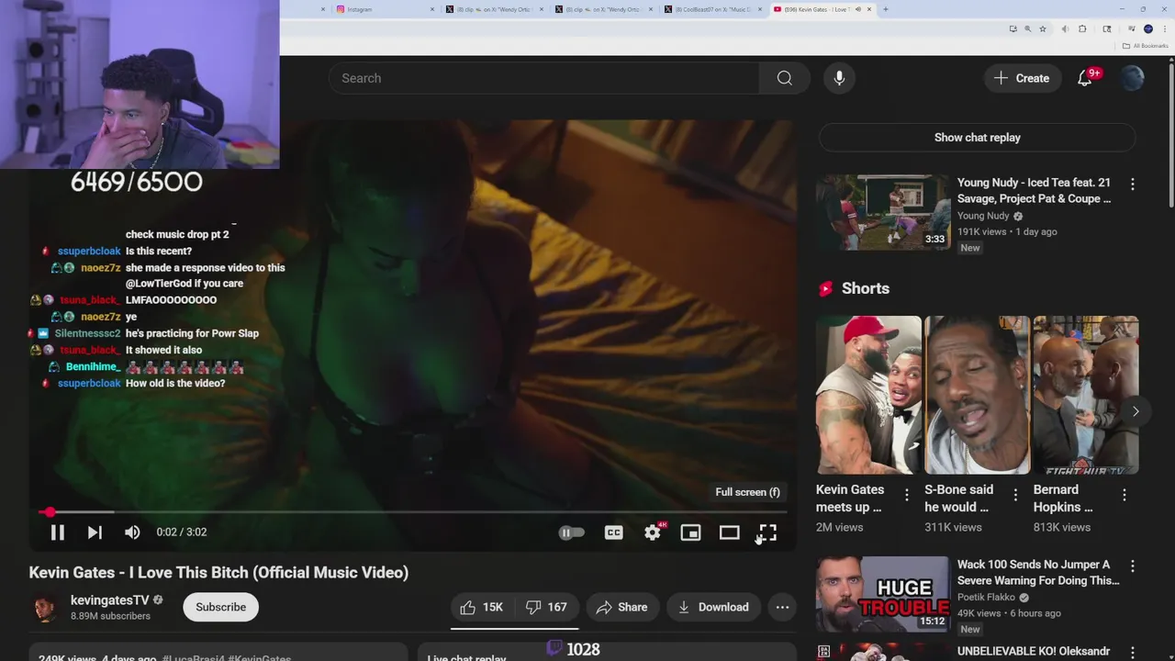1175x661 pixels.
Task: Open Wack 100 No Jumper video thumbnail
Action: click(x=883, y=594)
